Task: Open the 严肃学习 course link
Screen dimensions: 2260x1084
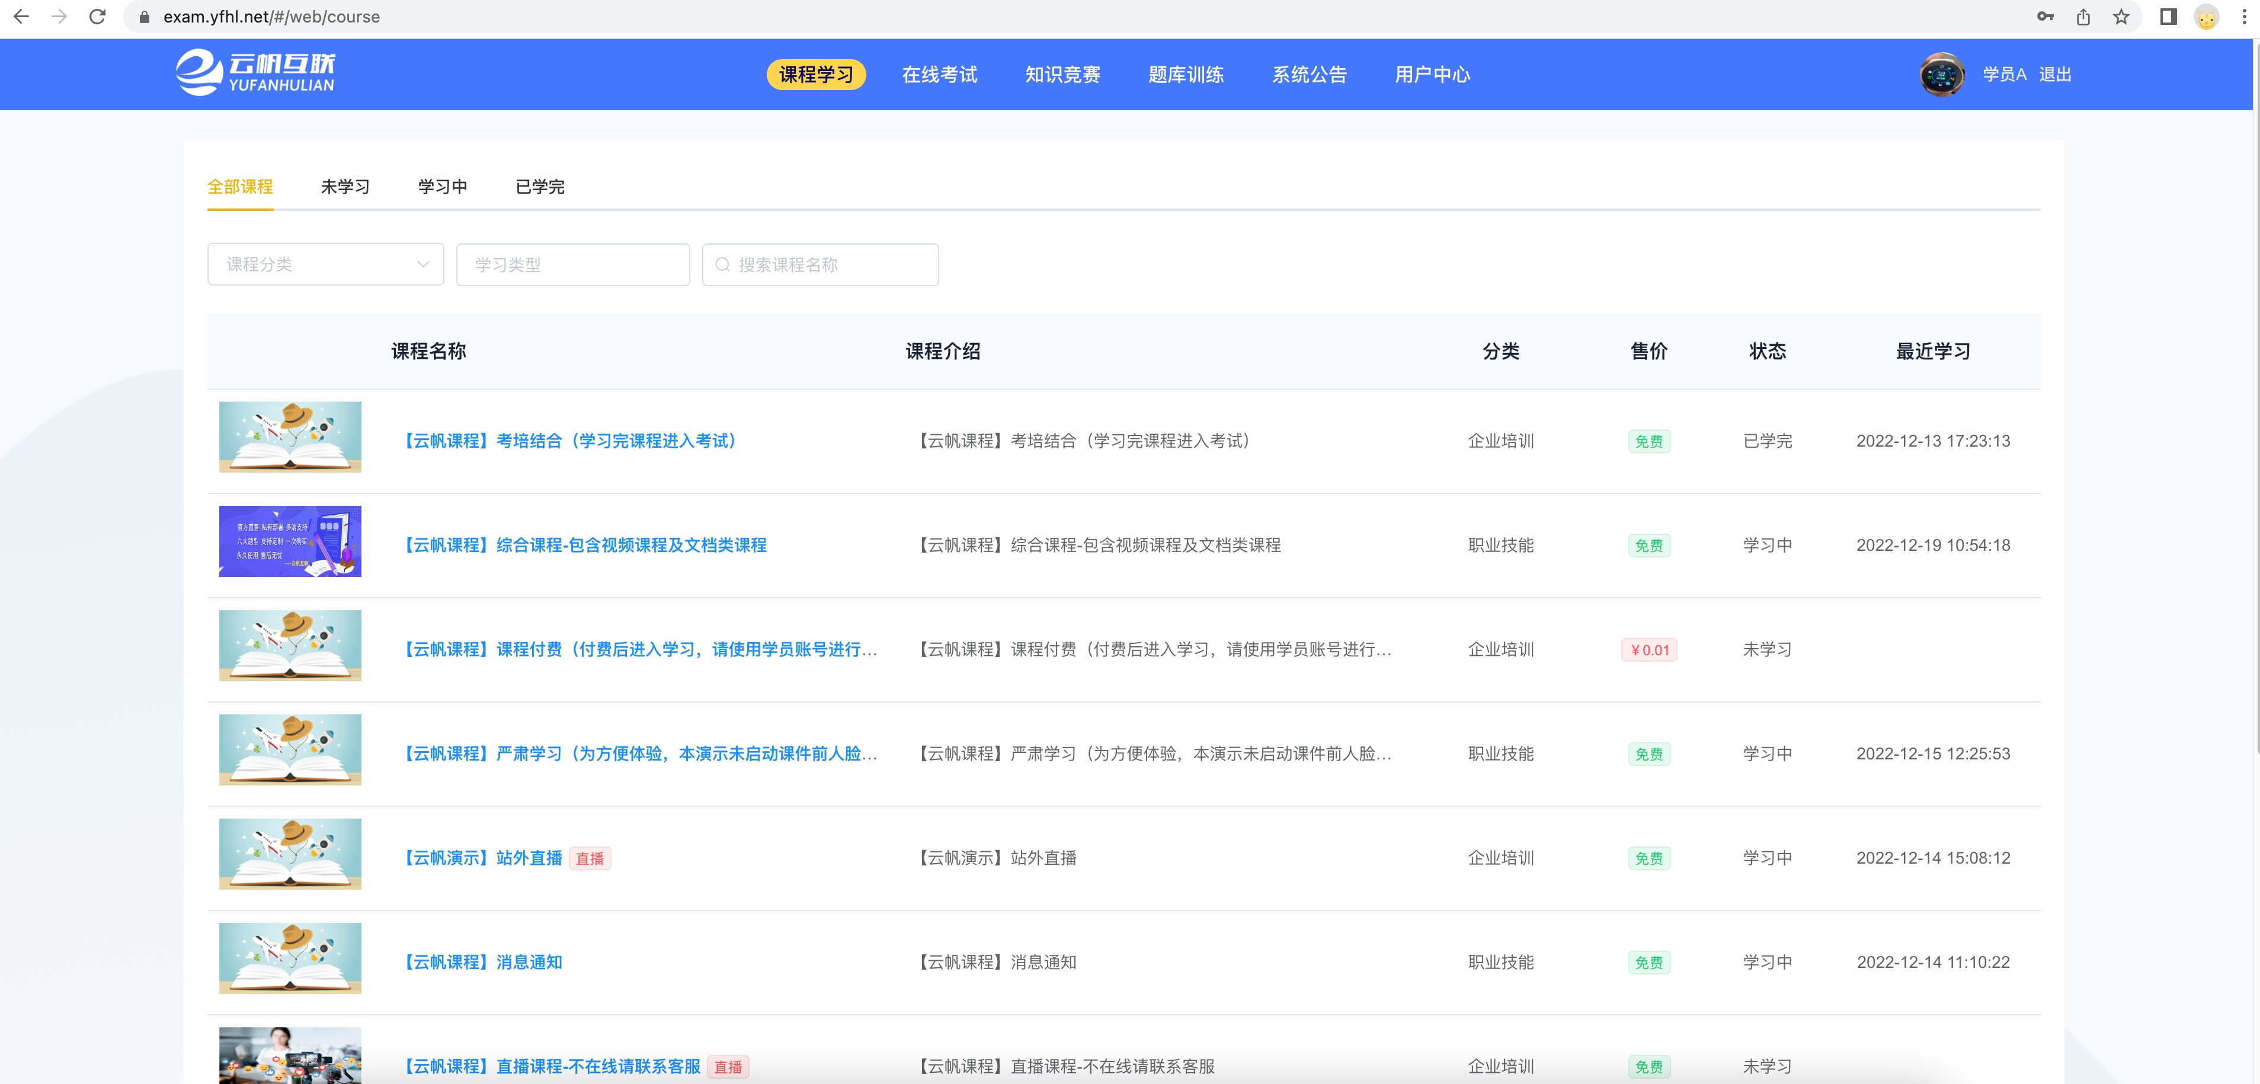Action: [639, 754]
